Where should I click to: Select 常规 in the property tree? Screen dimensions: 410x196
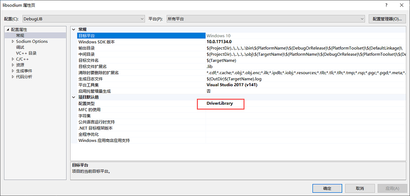[20, 36]
